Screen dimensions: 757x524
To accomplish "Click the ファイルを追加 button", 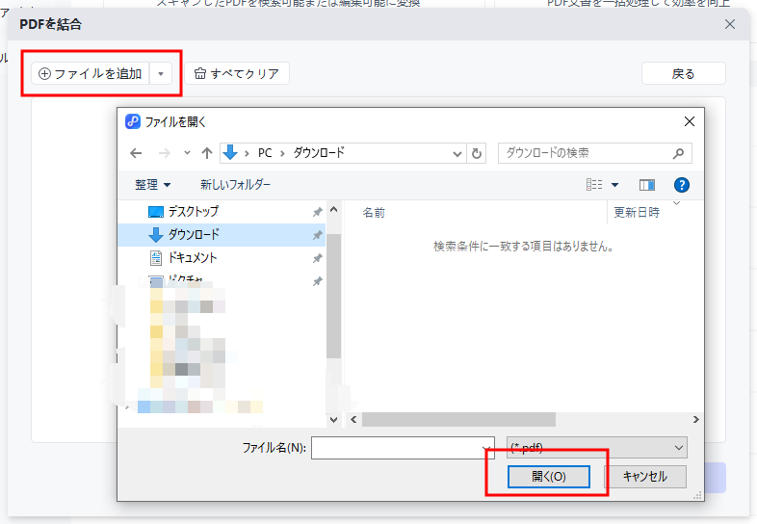I will click(x=91, y=73).
